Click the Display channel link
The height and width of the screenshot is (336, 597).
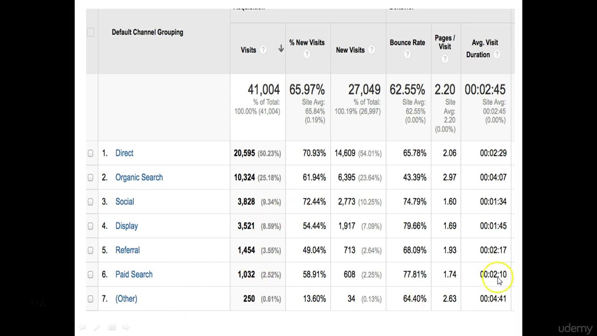pos(126,226)
